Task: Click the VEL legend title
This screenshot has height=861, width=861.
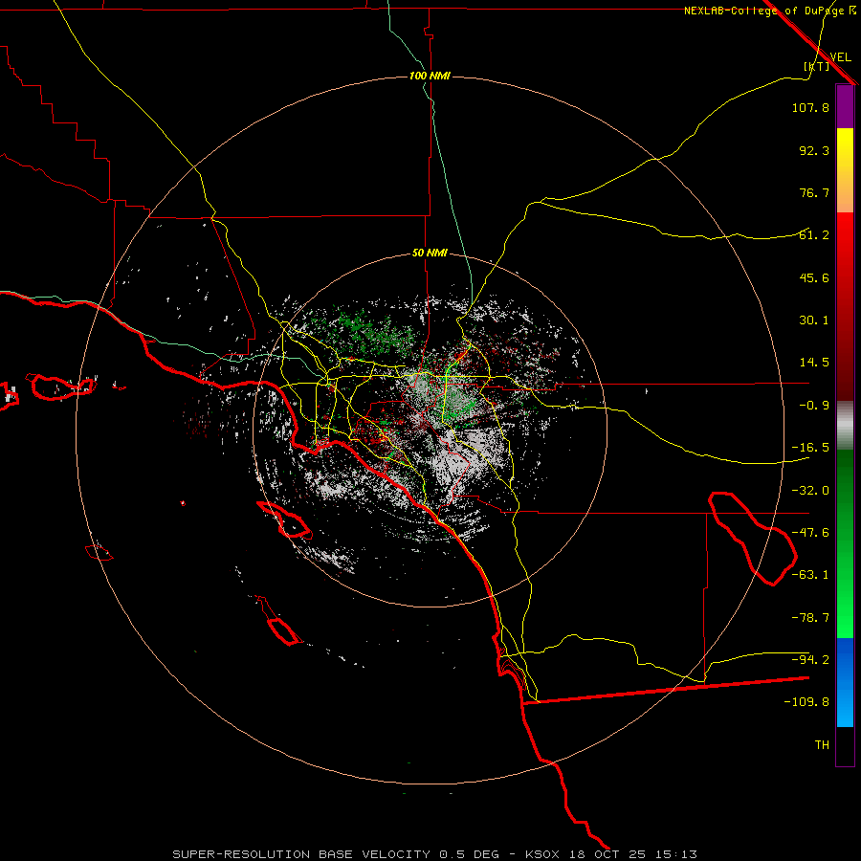Action: (x=840, y=56)
